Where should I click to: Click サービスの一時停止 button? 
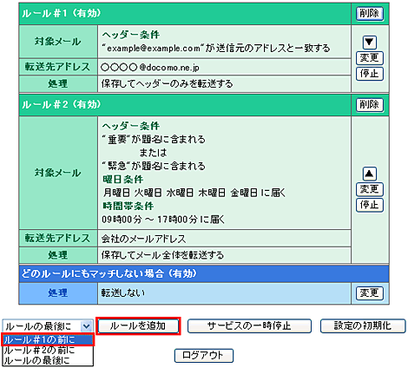[x=249, y=326]
